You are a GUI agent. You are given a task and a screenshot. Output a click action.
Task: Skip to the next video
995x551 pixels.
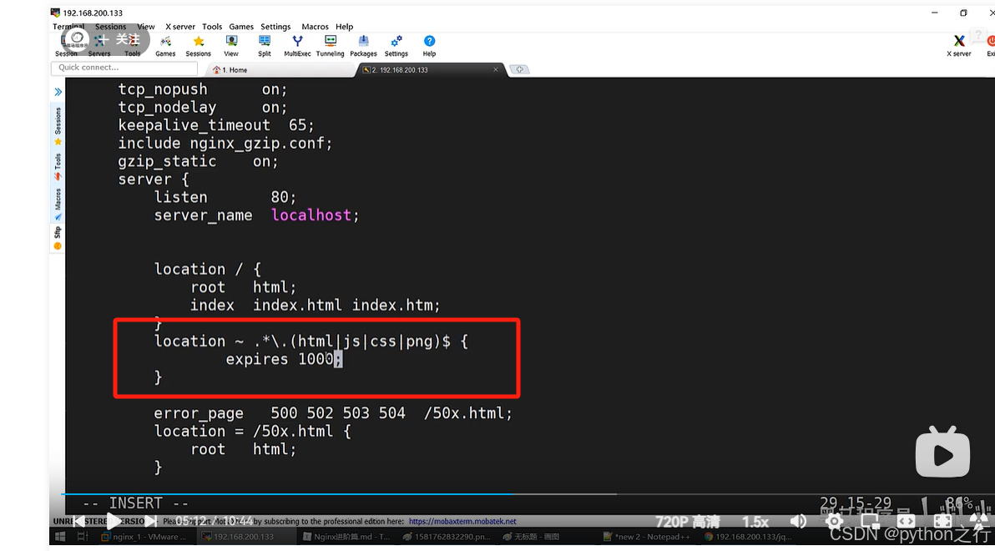pyautogui.click(x=151, y=522)
